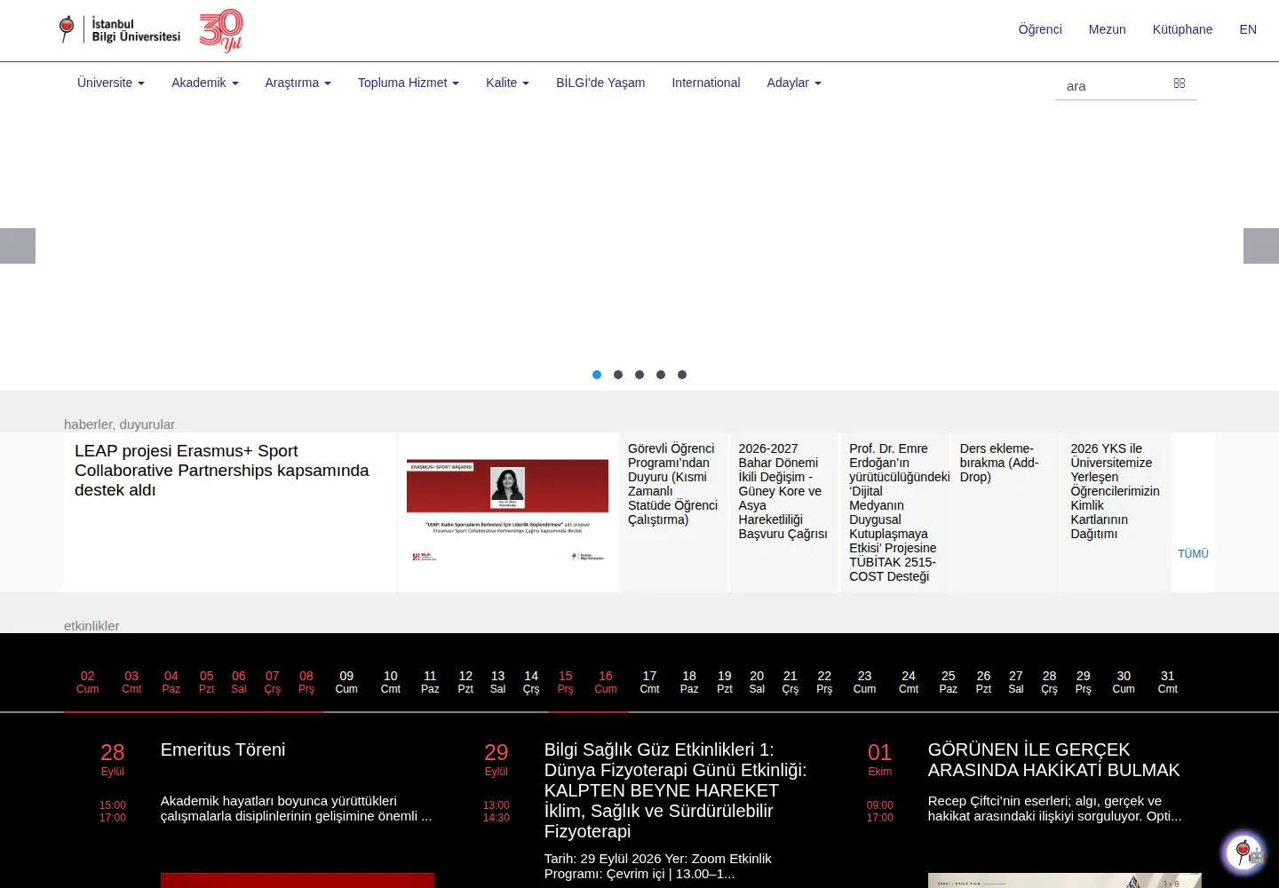1279x888 pixels.
Task: Open Görevli Öğrenci Programı'ndan Duyuru announcement
Action: point(673,484)
